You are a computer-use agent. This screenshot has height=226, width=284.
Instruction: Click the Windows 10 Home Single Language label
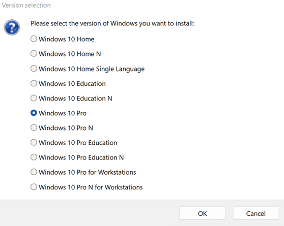click(x=92, y=69)
